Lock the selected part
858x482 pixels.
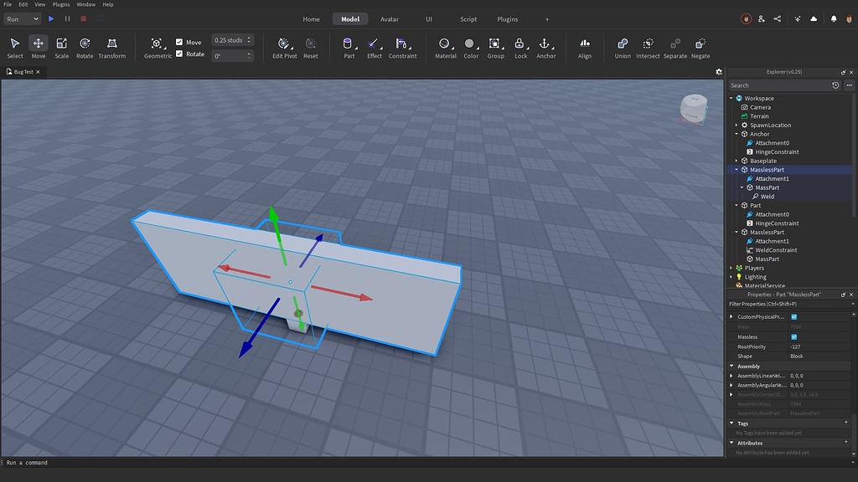(x=520, y=48)
